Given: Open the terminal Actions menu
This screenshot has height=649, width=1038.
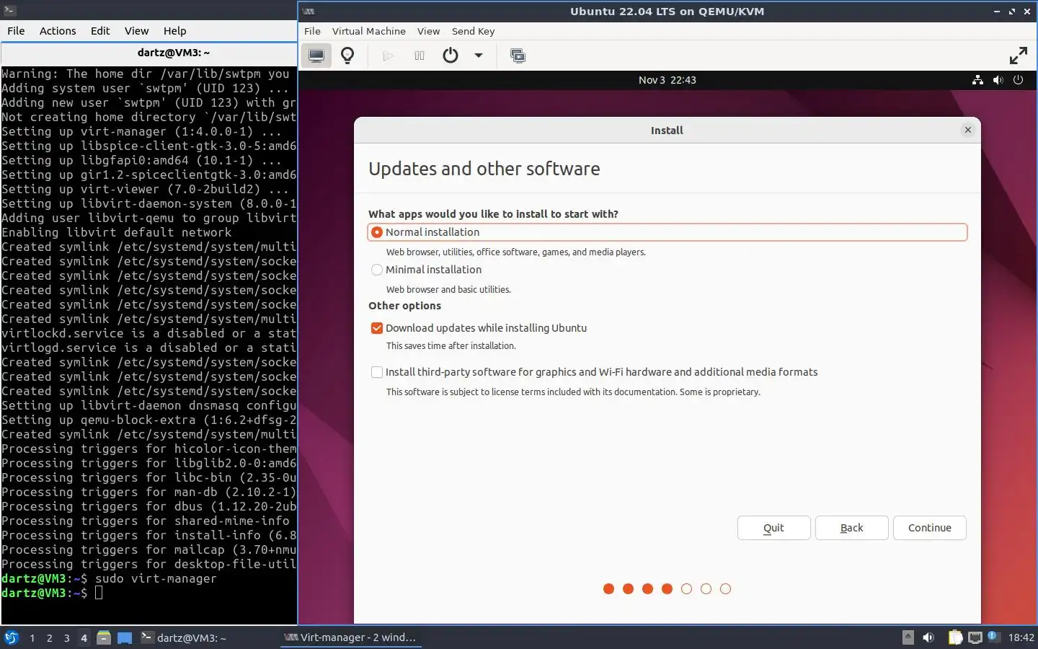Looking at the screenshot, I should (x=58, y=31).
